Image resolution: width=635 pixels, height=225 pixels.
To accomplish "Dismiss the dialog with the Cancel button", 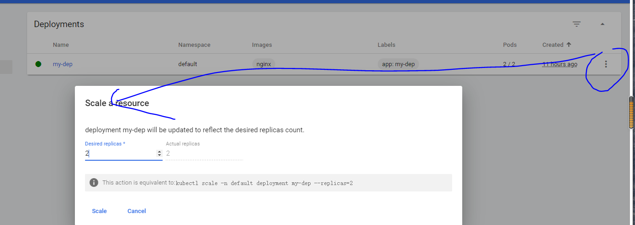I will click(x=136, y=211).
